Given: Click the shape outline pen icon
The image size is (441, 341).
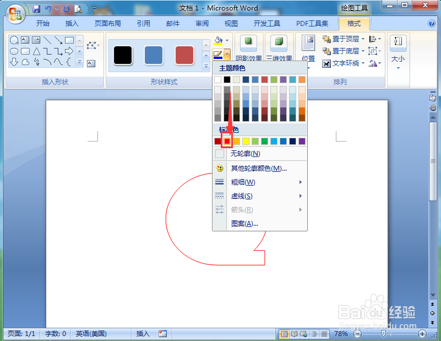Looking at the screenshot, I should [x=218, y=54].
